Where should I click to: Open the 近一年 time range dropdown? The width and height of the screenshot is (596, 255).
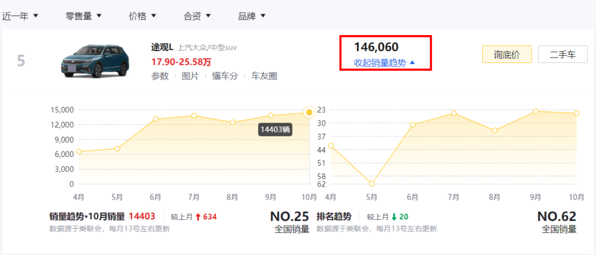20,16
